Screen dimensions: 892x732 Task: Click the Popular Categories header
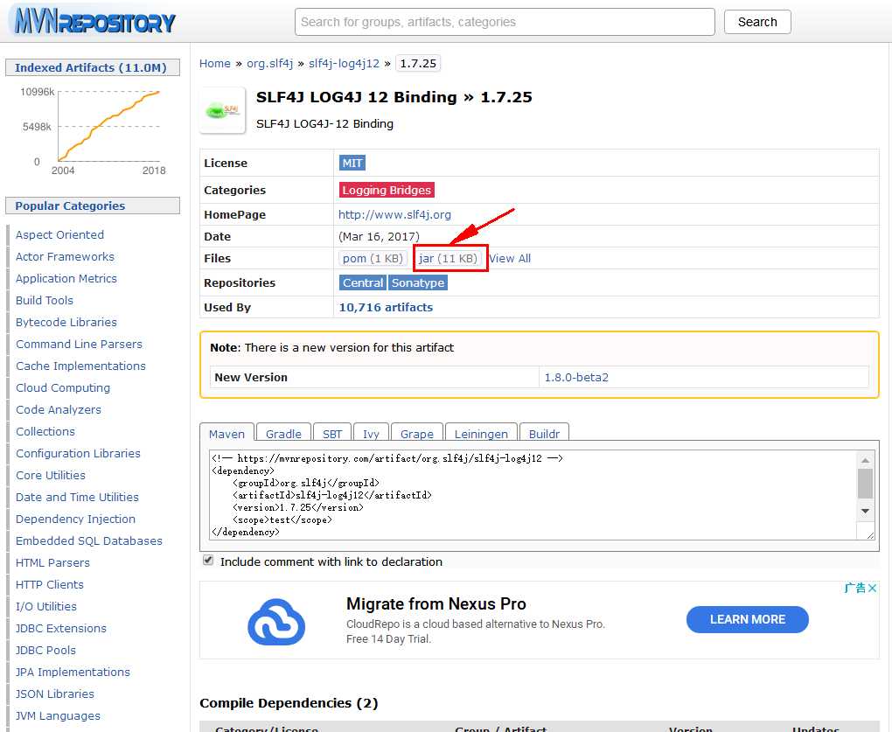[x=93, y=206]
